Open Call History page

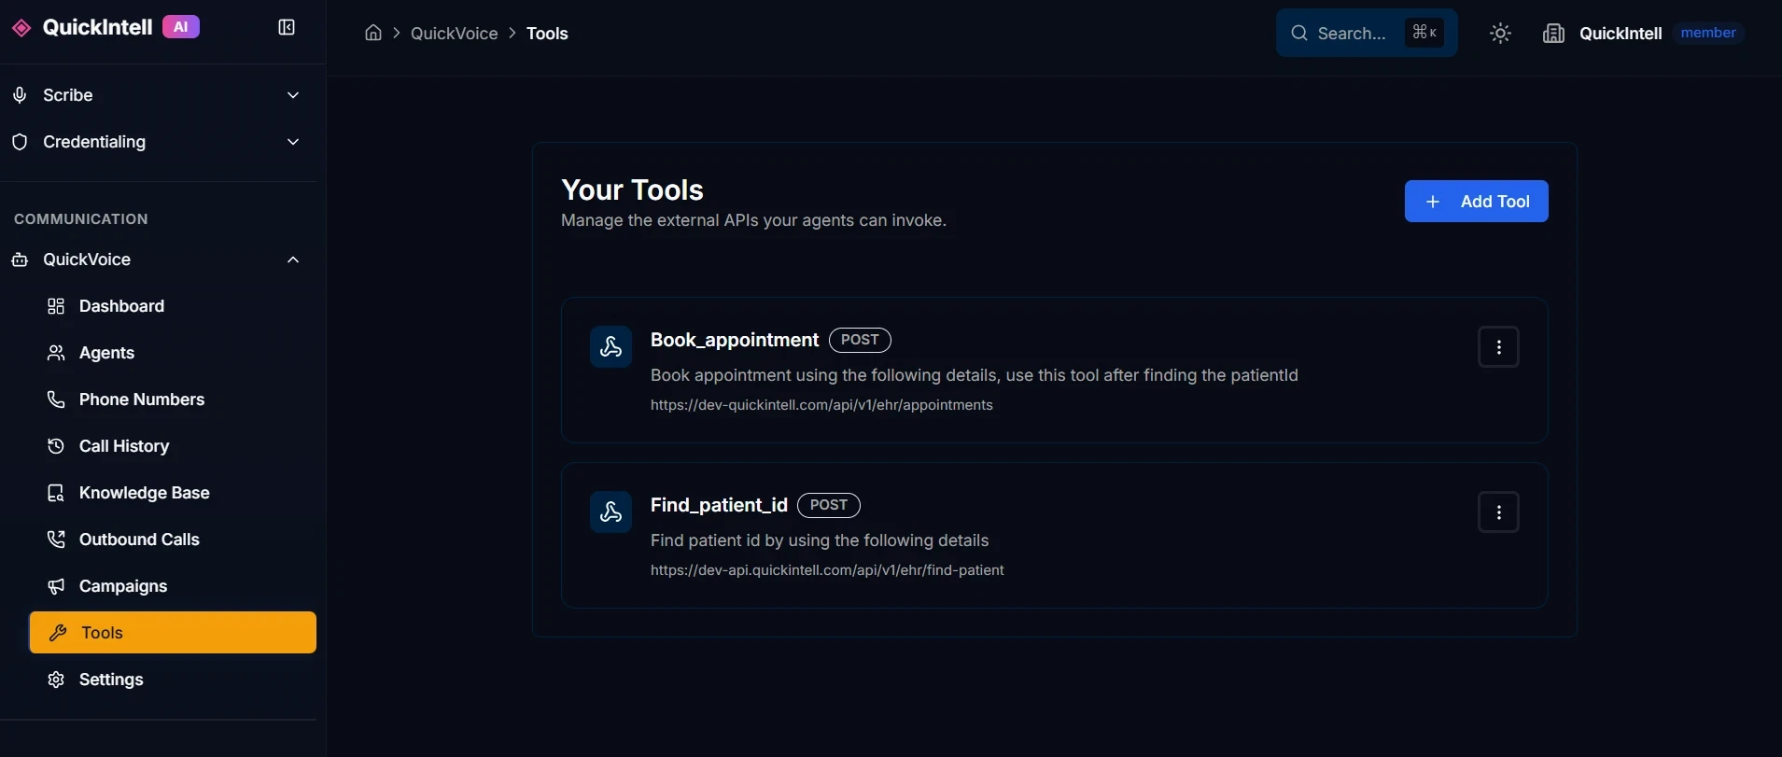coord(173,446)
